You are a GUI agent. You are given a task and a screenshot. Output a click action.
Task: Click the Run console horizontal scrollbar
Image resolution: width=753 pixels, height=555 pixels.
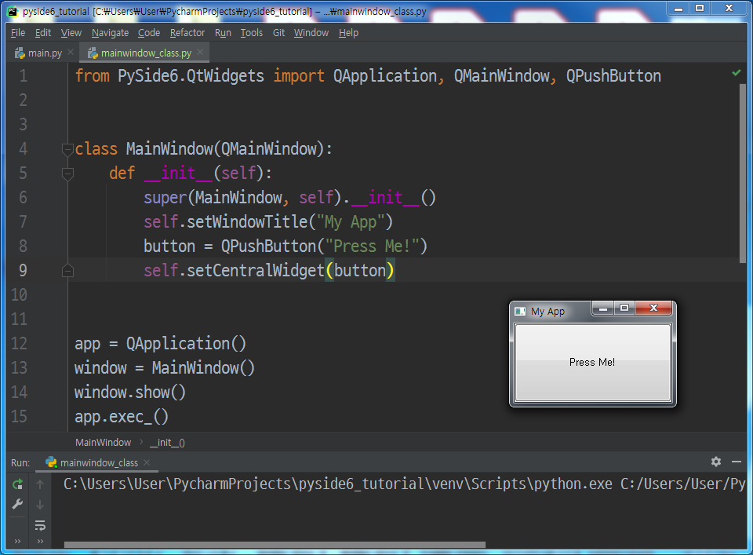[x=275, y=545]
